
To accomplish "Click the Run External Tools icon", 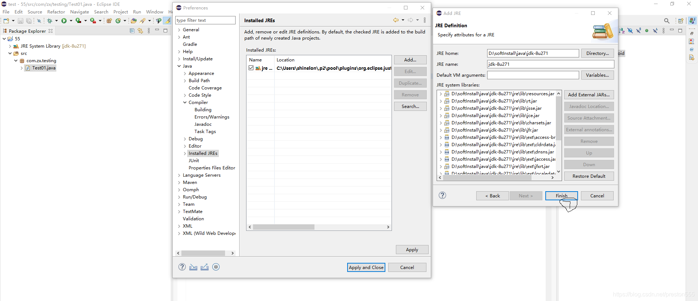I will [93, 21].
